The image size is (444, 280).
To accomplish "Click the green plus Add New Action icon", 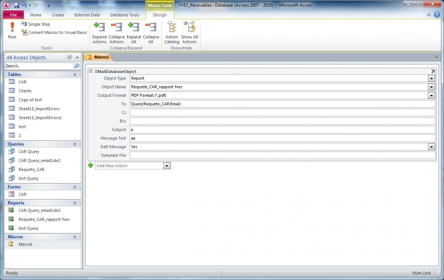I will (90, 166).
